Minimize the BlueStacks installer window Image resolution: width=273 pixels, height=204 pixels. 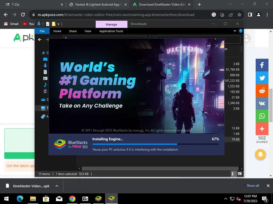(x=209, y=46)
